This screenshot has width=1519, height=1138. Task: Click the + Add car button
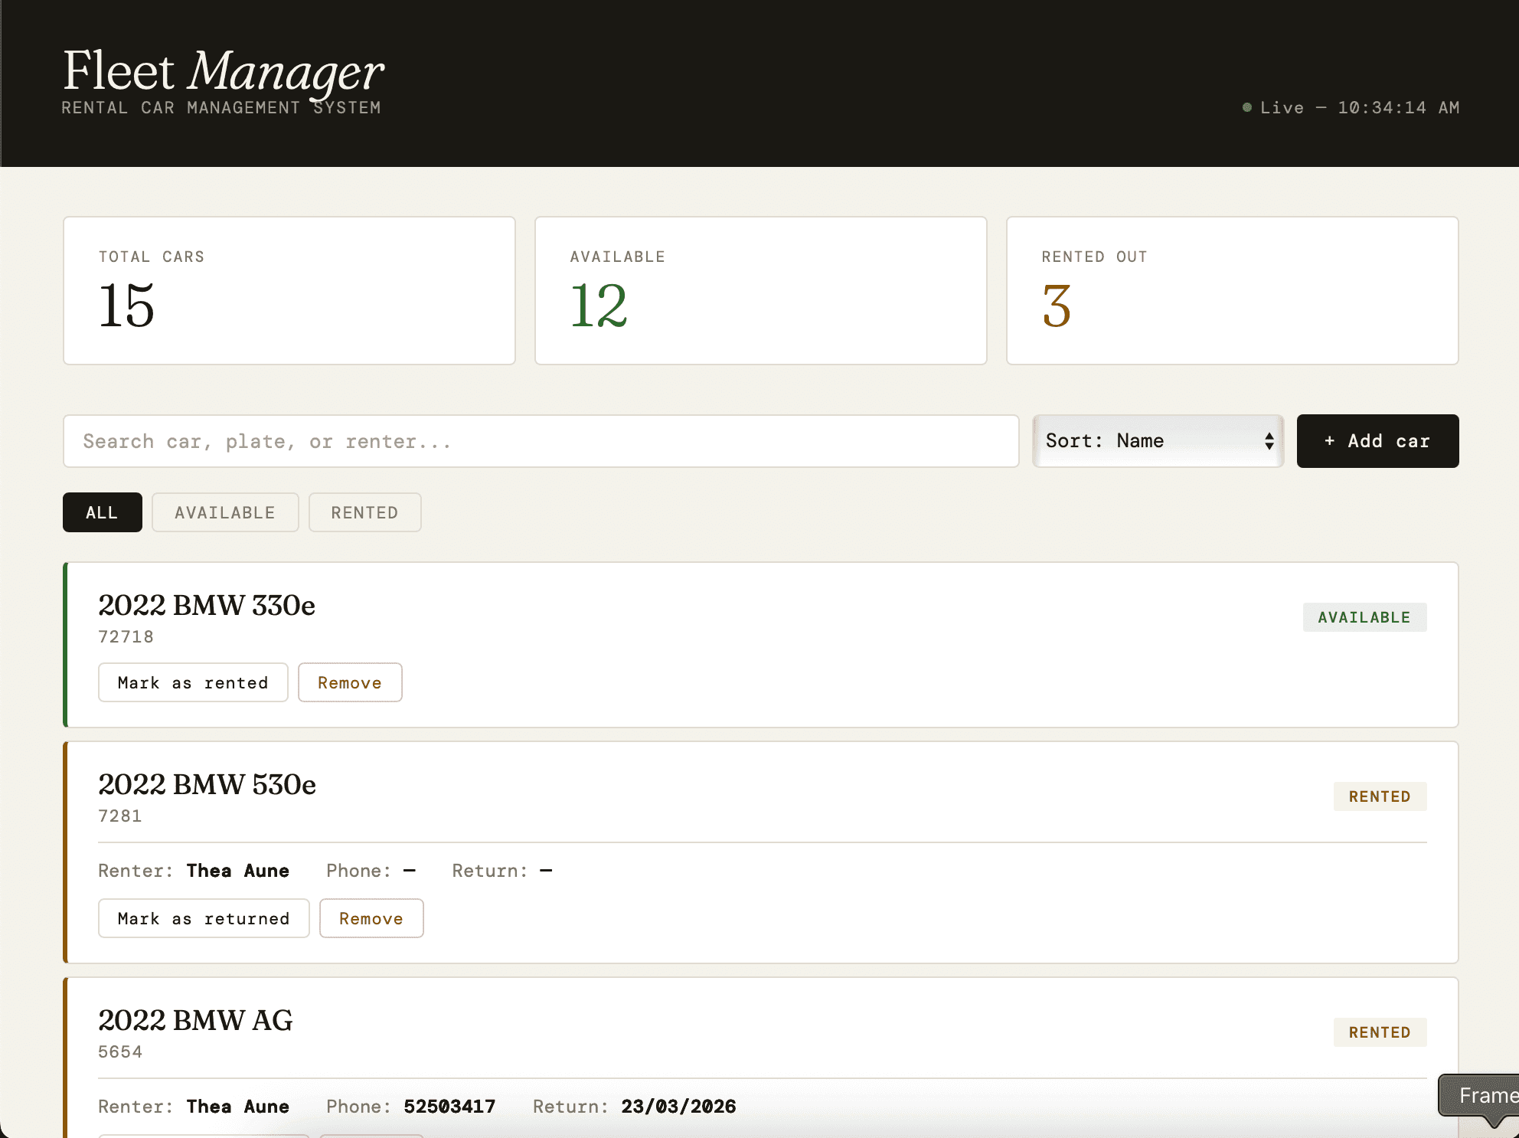1377,441
